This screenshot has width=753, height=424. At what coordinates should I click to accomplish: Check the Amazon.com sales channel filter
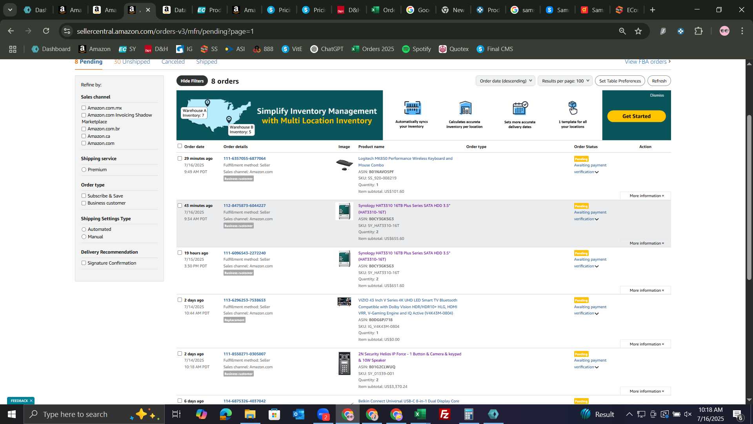(84, 143)
